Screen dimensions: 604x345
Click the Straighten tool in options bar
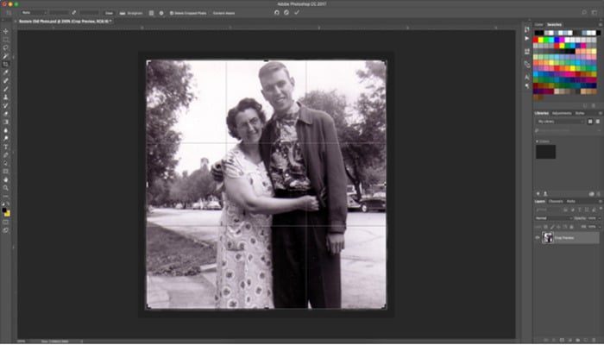pos(132,13)
